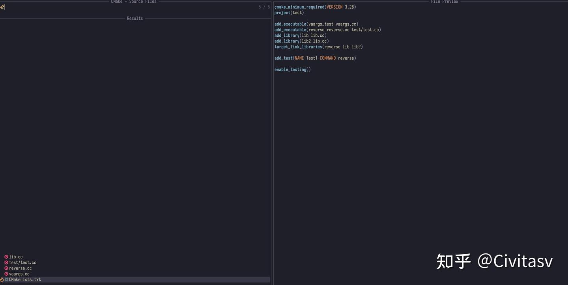Open the test/test.cc entry
568x285 pixels.
(23, 262)
